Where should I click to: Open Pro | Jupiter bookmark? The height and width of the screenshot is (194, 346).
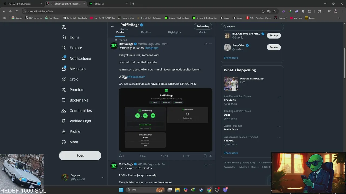[x=53, y=18]
